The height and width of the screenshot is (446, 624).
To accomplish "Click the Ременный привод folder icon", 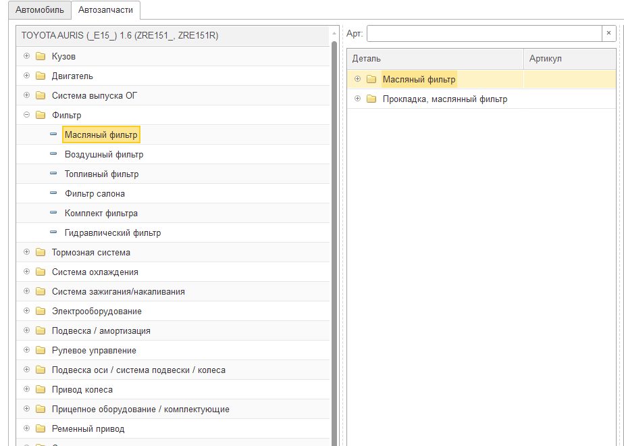I will coord(41,428).
